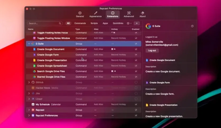Image resolution: width=221 pixels, height=128 pixels.
Task: Click the extensions search field
Action: tap(45, 23)
